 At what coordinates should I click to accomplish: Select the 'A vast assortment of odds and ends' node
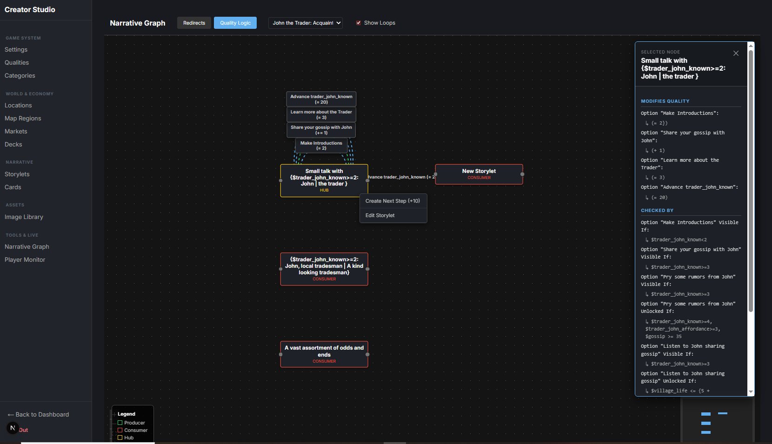coord(324,354)
